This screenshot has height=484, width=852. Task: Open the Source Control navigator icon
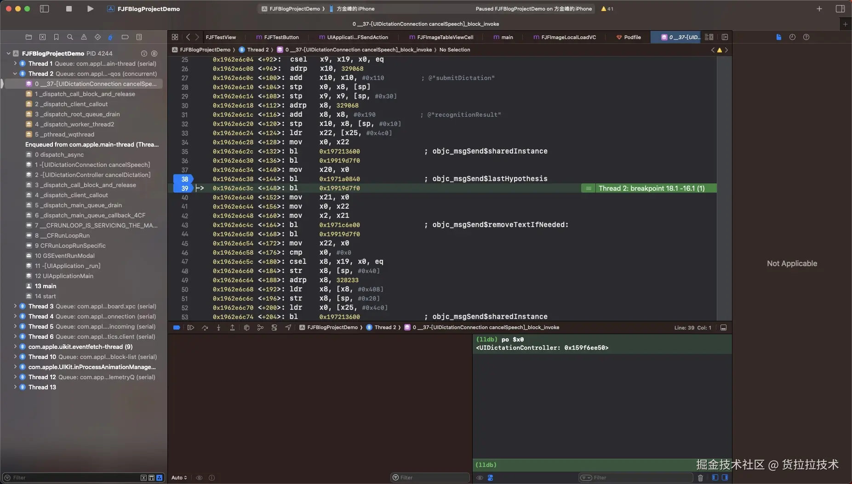[x=42, y=37]
